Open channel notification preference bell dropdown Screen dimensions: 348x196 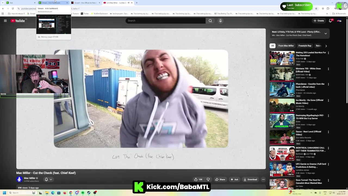(48, 179)
